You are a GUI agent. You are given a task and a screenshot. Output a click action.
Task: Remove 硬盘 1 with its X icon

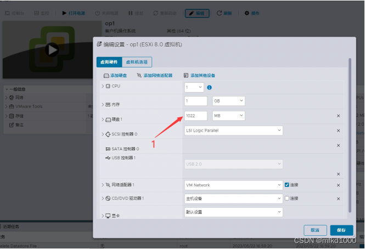coord(338,116)
